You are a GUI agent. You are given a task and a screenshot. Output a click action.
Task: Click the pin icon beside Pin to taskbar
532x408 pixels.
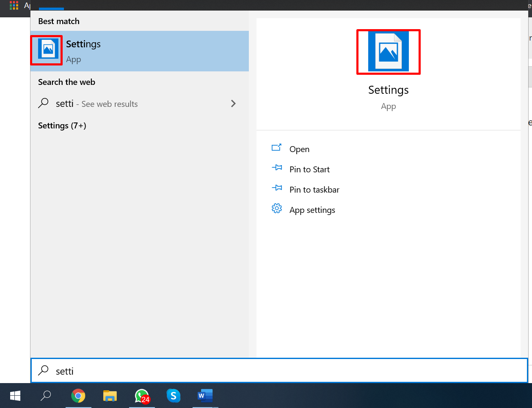click(x=277, y=188)
